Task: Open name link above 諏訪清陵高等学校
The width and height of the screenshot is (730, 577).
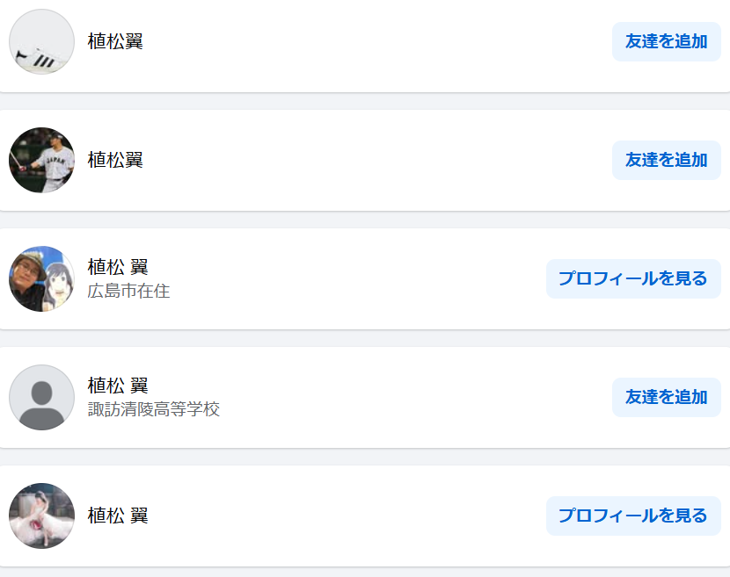Action: 118,386
